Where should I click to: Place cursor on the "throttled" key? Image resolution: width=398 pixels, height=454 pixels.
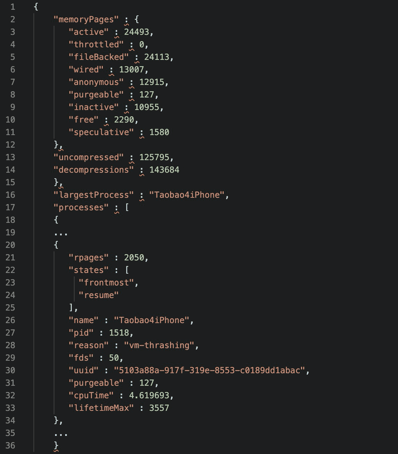(x=96, y=45)
